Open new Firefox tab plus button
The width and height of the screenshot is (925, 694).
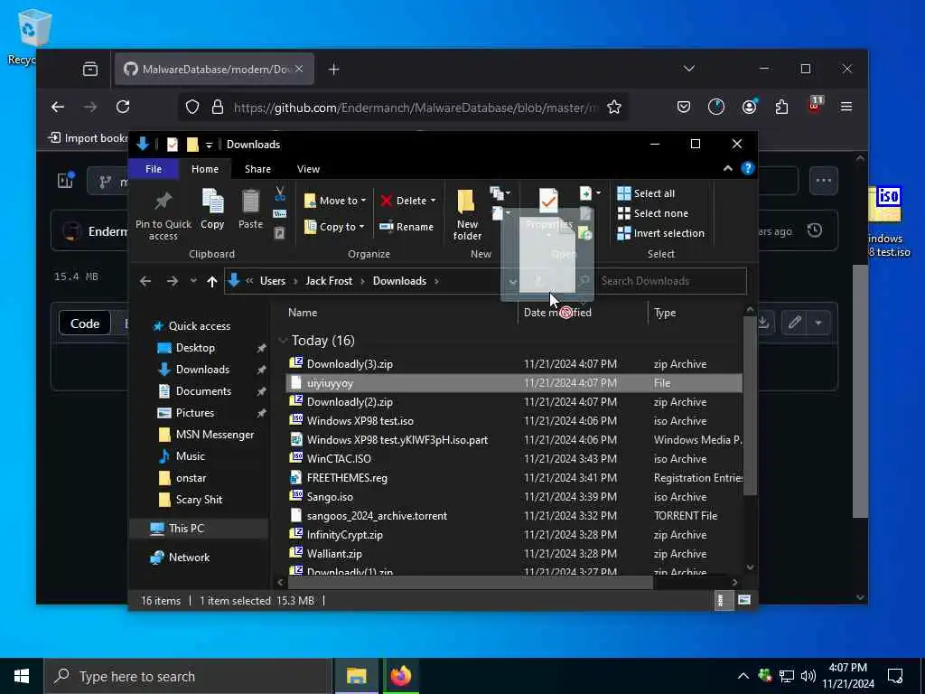334,69
